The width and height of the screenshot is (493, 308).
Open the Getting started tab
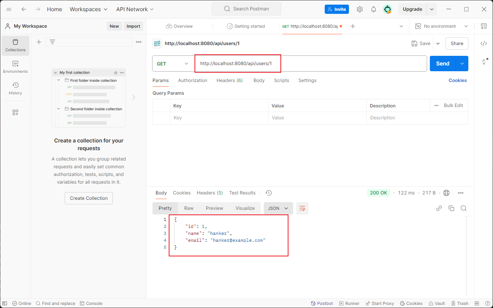246,26
